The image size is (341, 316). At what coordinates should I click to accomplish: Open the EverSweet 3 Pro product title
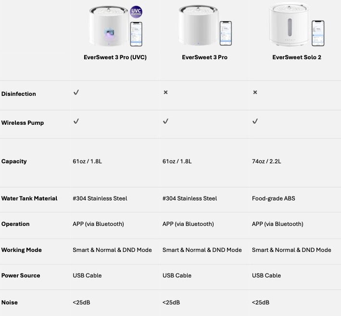point(204,57)
